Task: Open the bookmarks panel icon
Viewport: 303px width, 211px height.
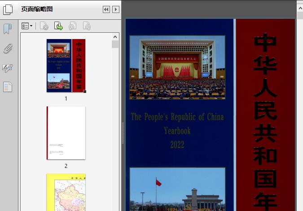Action: click(8, 29)
